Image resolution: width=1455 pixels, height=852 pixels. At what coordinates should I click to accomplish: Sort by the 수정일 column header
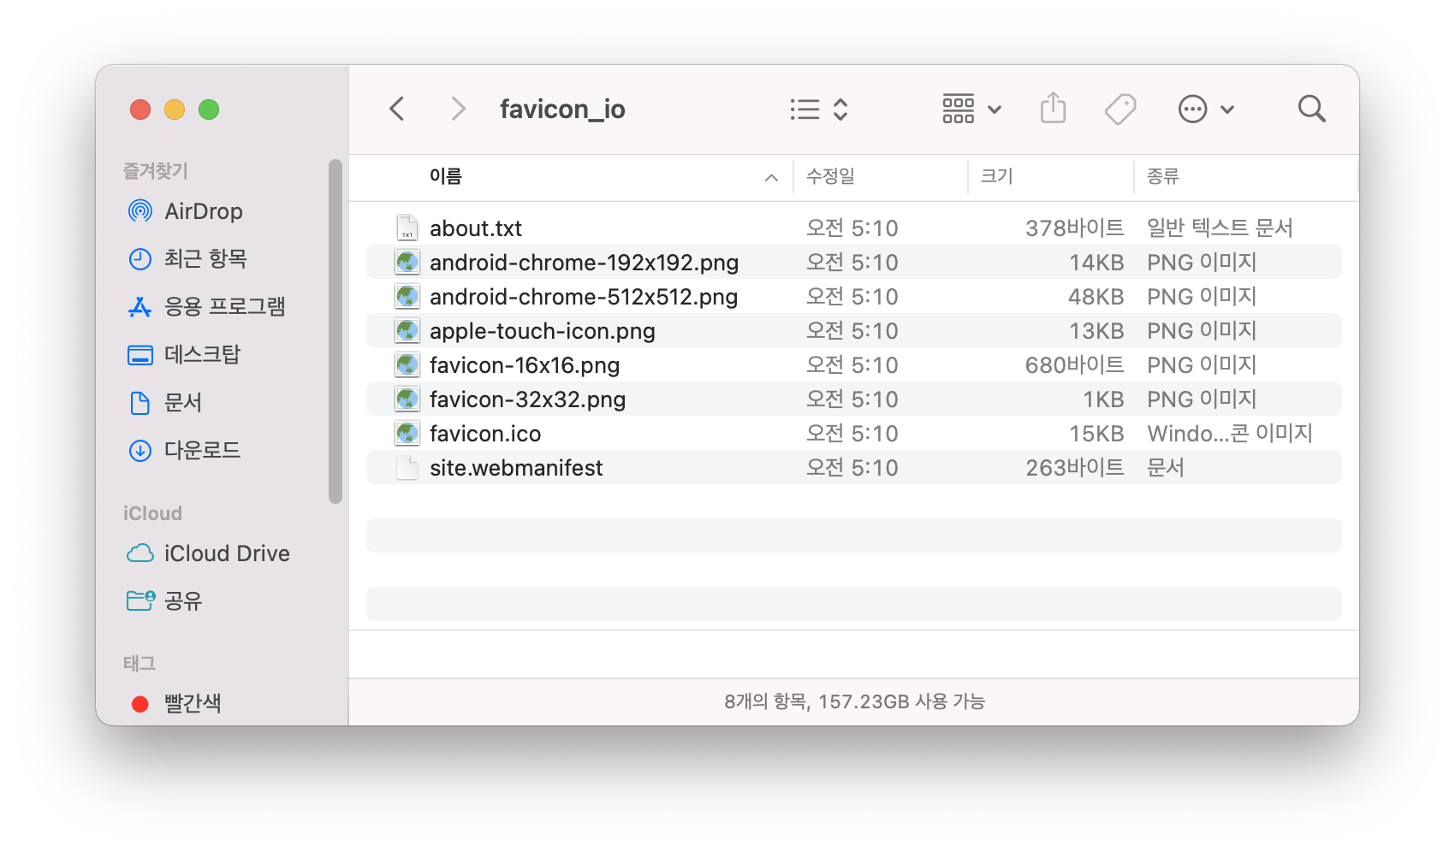tap(830, 176)
